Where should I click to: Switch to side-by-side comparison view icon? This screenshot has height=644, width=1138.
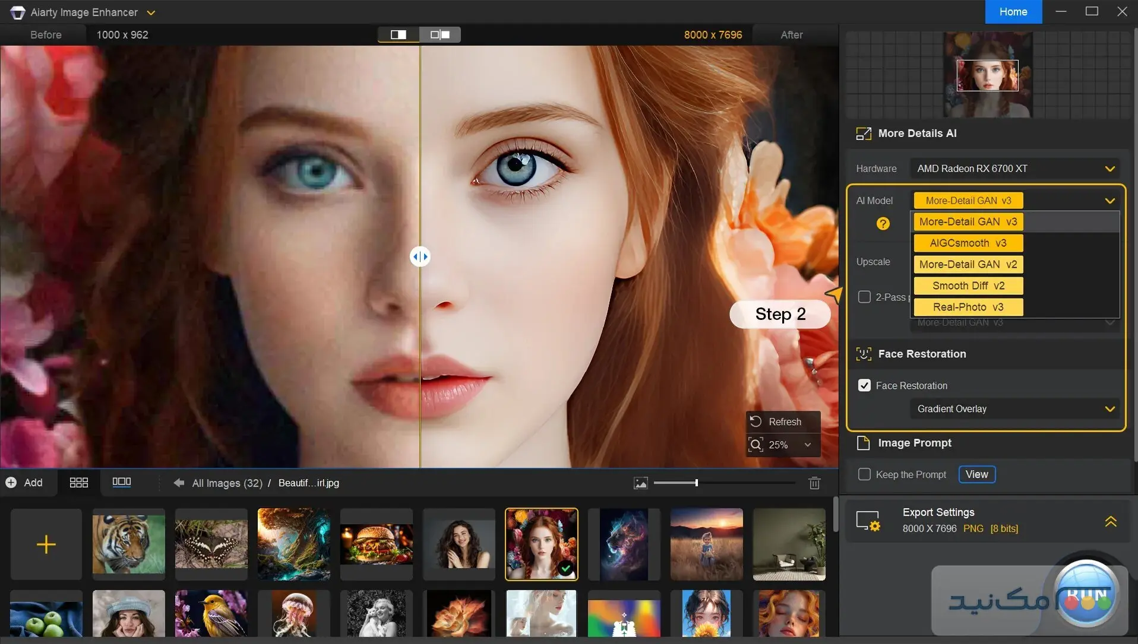[440, 34]
